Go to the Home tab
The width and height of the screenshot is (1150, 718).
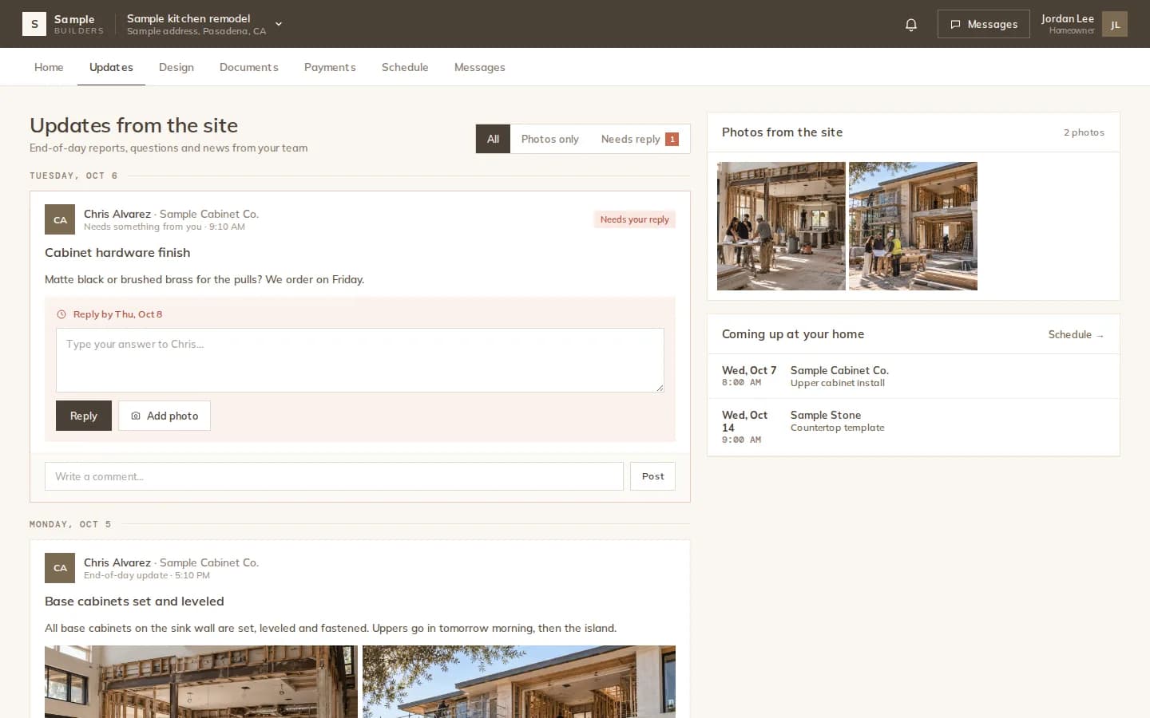click(49, 67)
